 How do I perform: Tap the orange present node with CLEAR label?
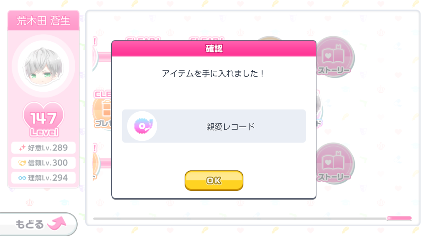(x=102, y=110)
